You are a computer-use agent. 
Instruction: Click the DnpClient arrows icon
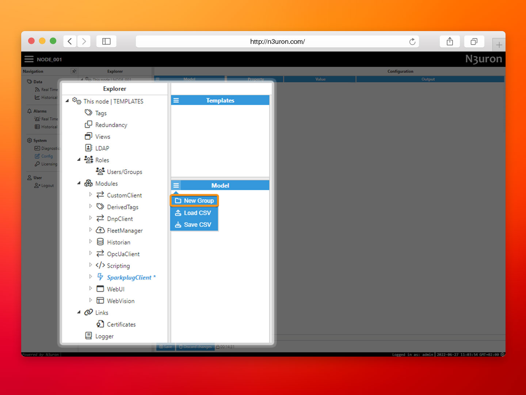point(100,218)
